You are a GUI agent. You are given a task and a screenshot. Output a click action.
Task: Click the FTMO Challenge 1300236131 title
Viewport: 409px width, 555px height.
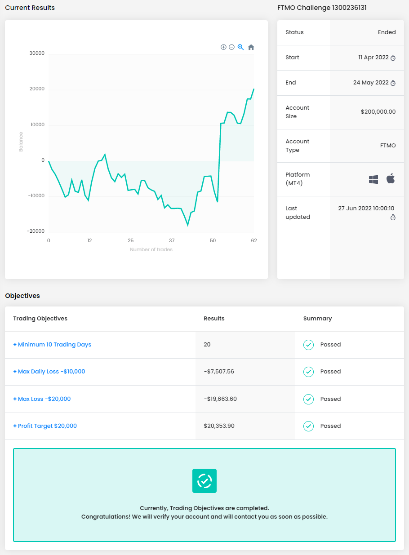click(x=322, y=8)
